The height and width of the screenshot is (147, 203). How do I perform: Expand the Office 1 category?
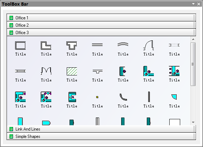tap(101, 18)
